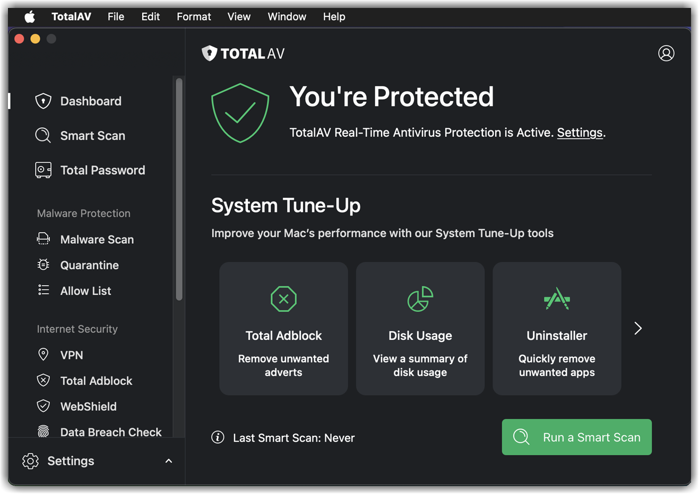The image size is (699, 494).
Task: Click the Last Smart Scan info icon
Action: tap(218, 437)
